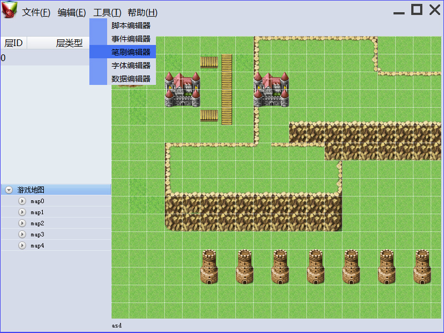Open the 帮助(H) menu
The image size is (444, 333).
pos(143,12)
